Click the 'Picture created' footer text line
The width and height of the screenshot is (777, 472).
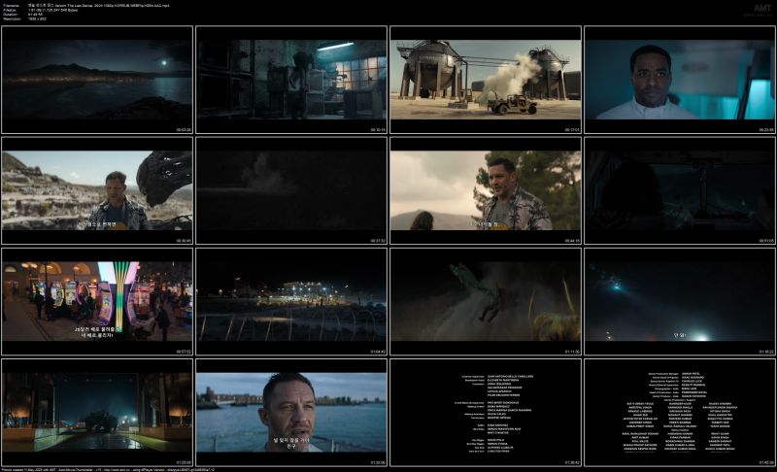(x=108, y=469)
